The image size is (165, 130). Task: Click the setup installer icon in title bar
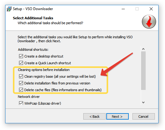click(9, 9)
